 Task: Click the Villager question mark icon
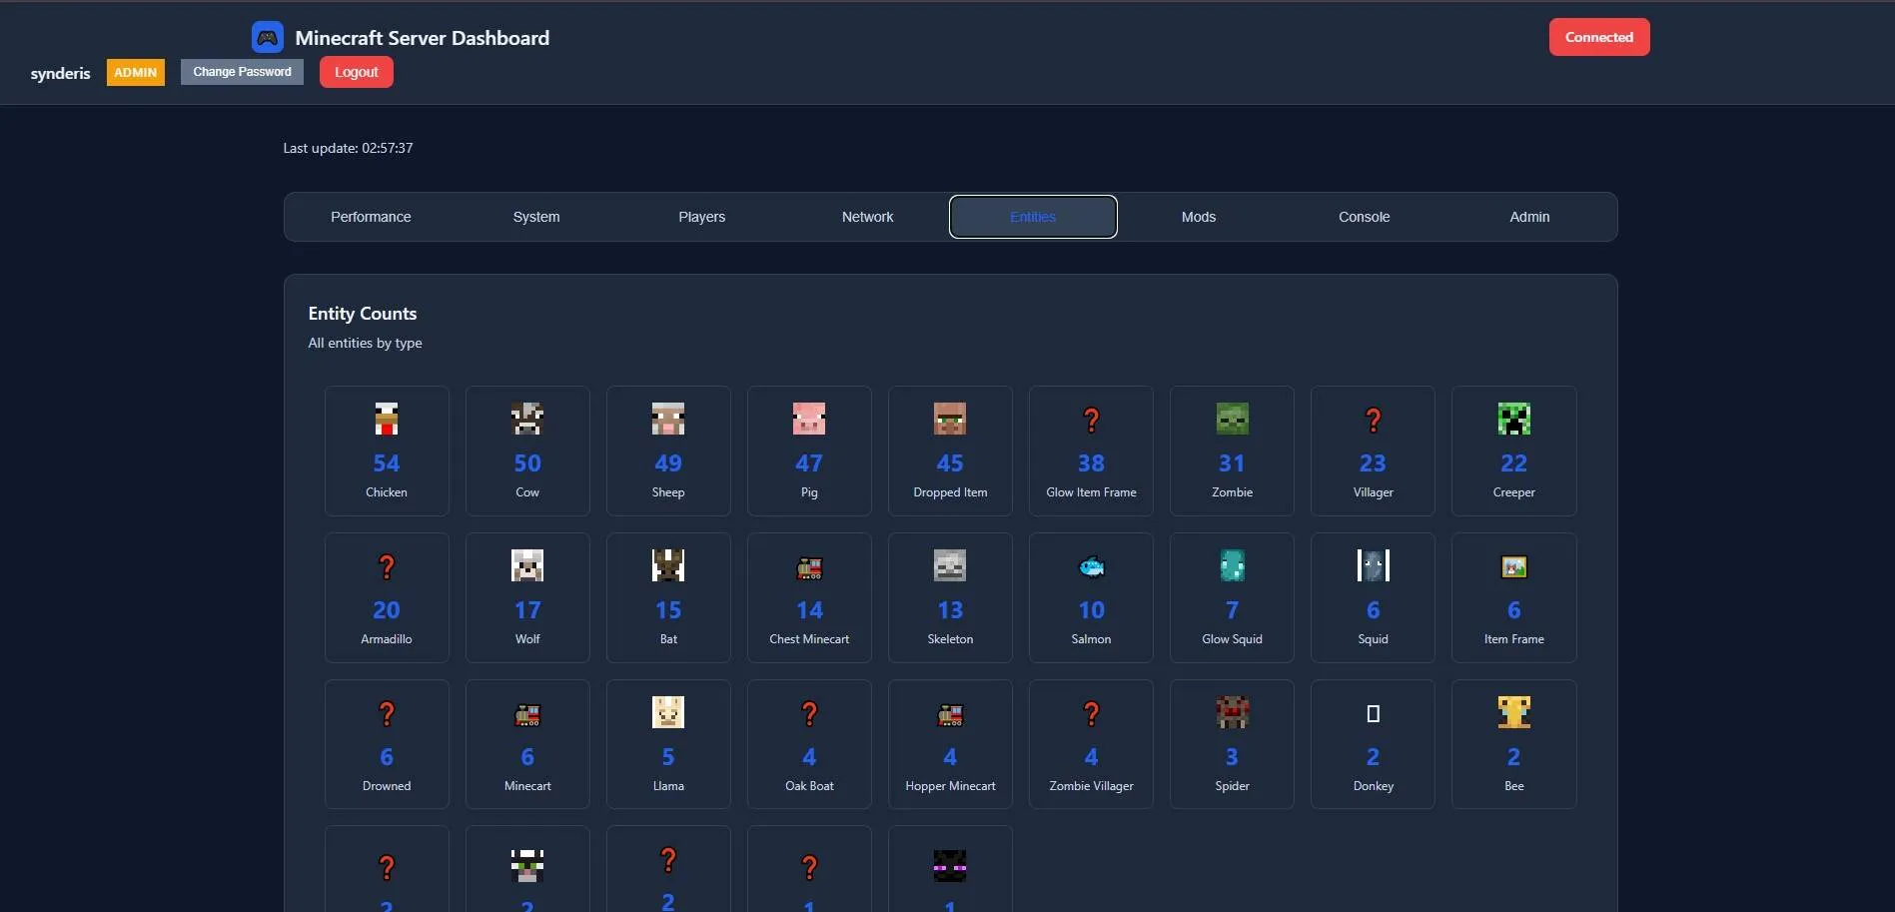1373,421
